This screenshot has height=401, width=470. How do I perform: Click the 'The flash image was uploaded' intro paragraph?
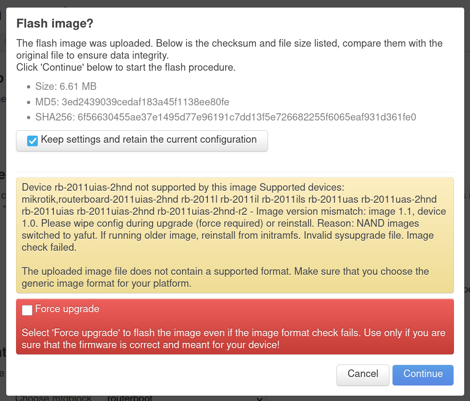(229, 49)
